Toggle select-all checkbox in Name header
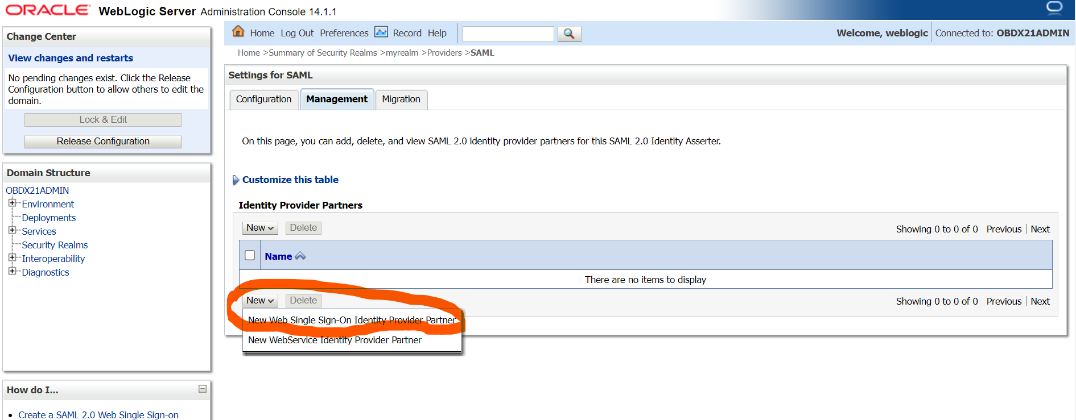This screenshot has width=1076, height=420. [x=250, y=255]
